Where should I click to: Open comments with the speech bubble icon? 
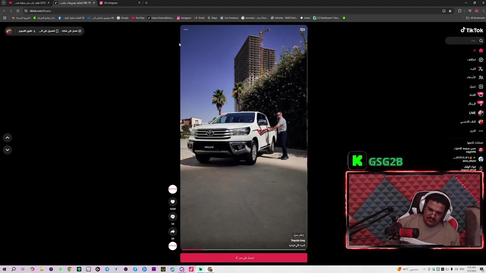pos(173,217)
